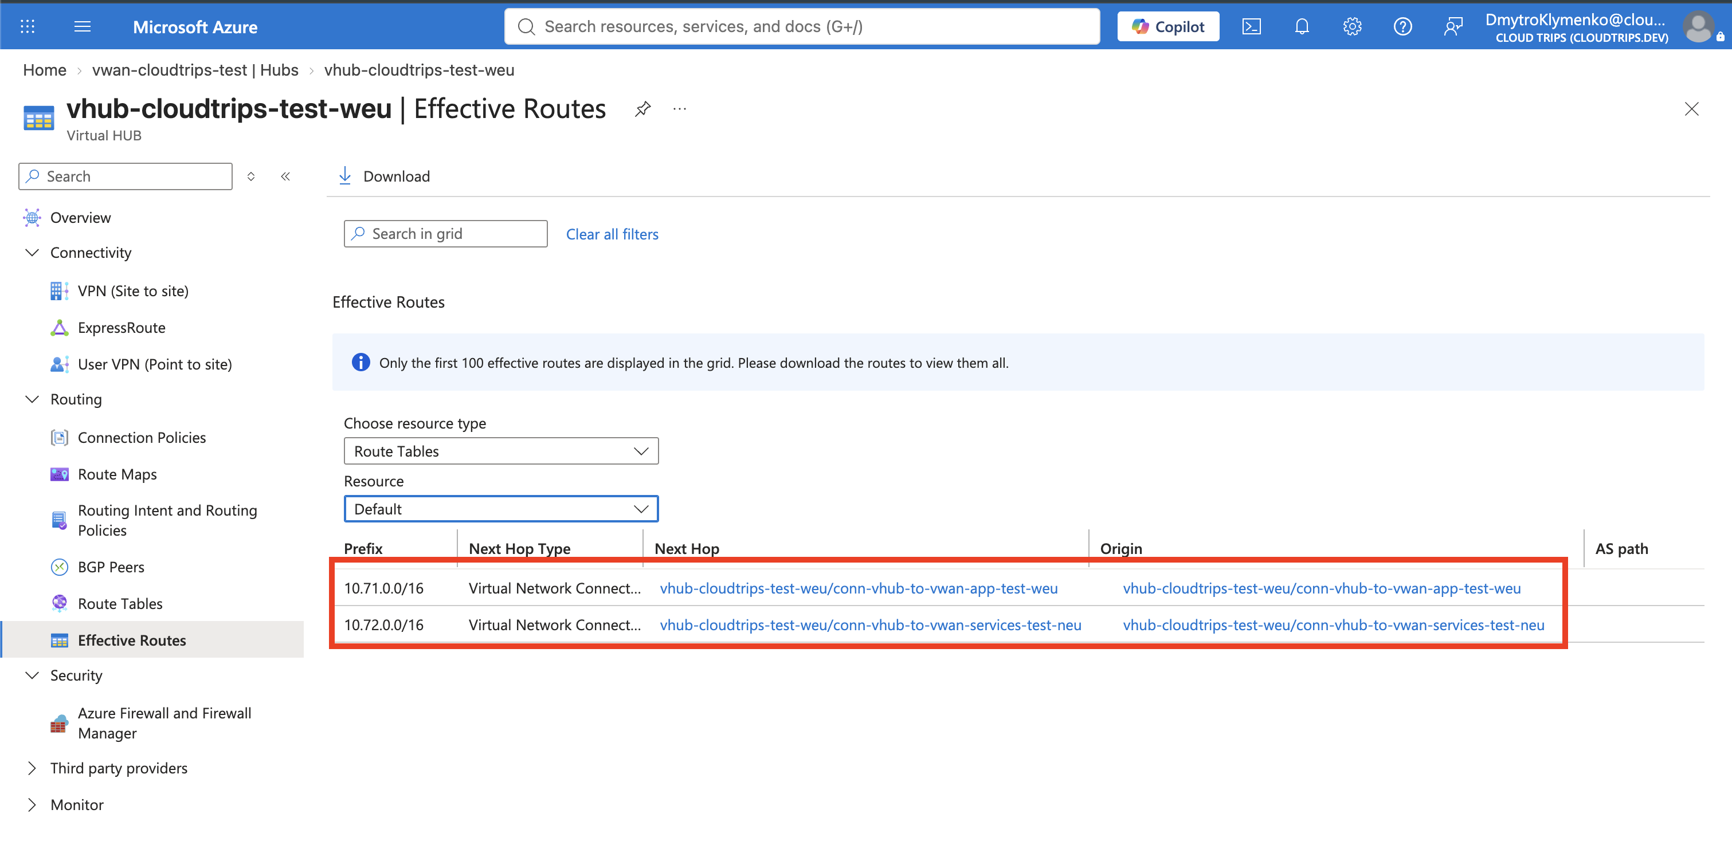1732x841 pixels.
Task: Focus the global search resources field
Action: point(801,26)
